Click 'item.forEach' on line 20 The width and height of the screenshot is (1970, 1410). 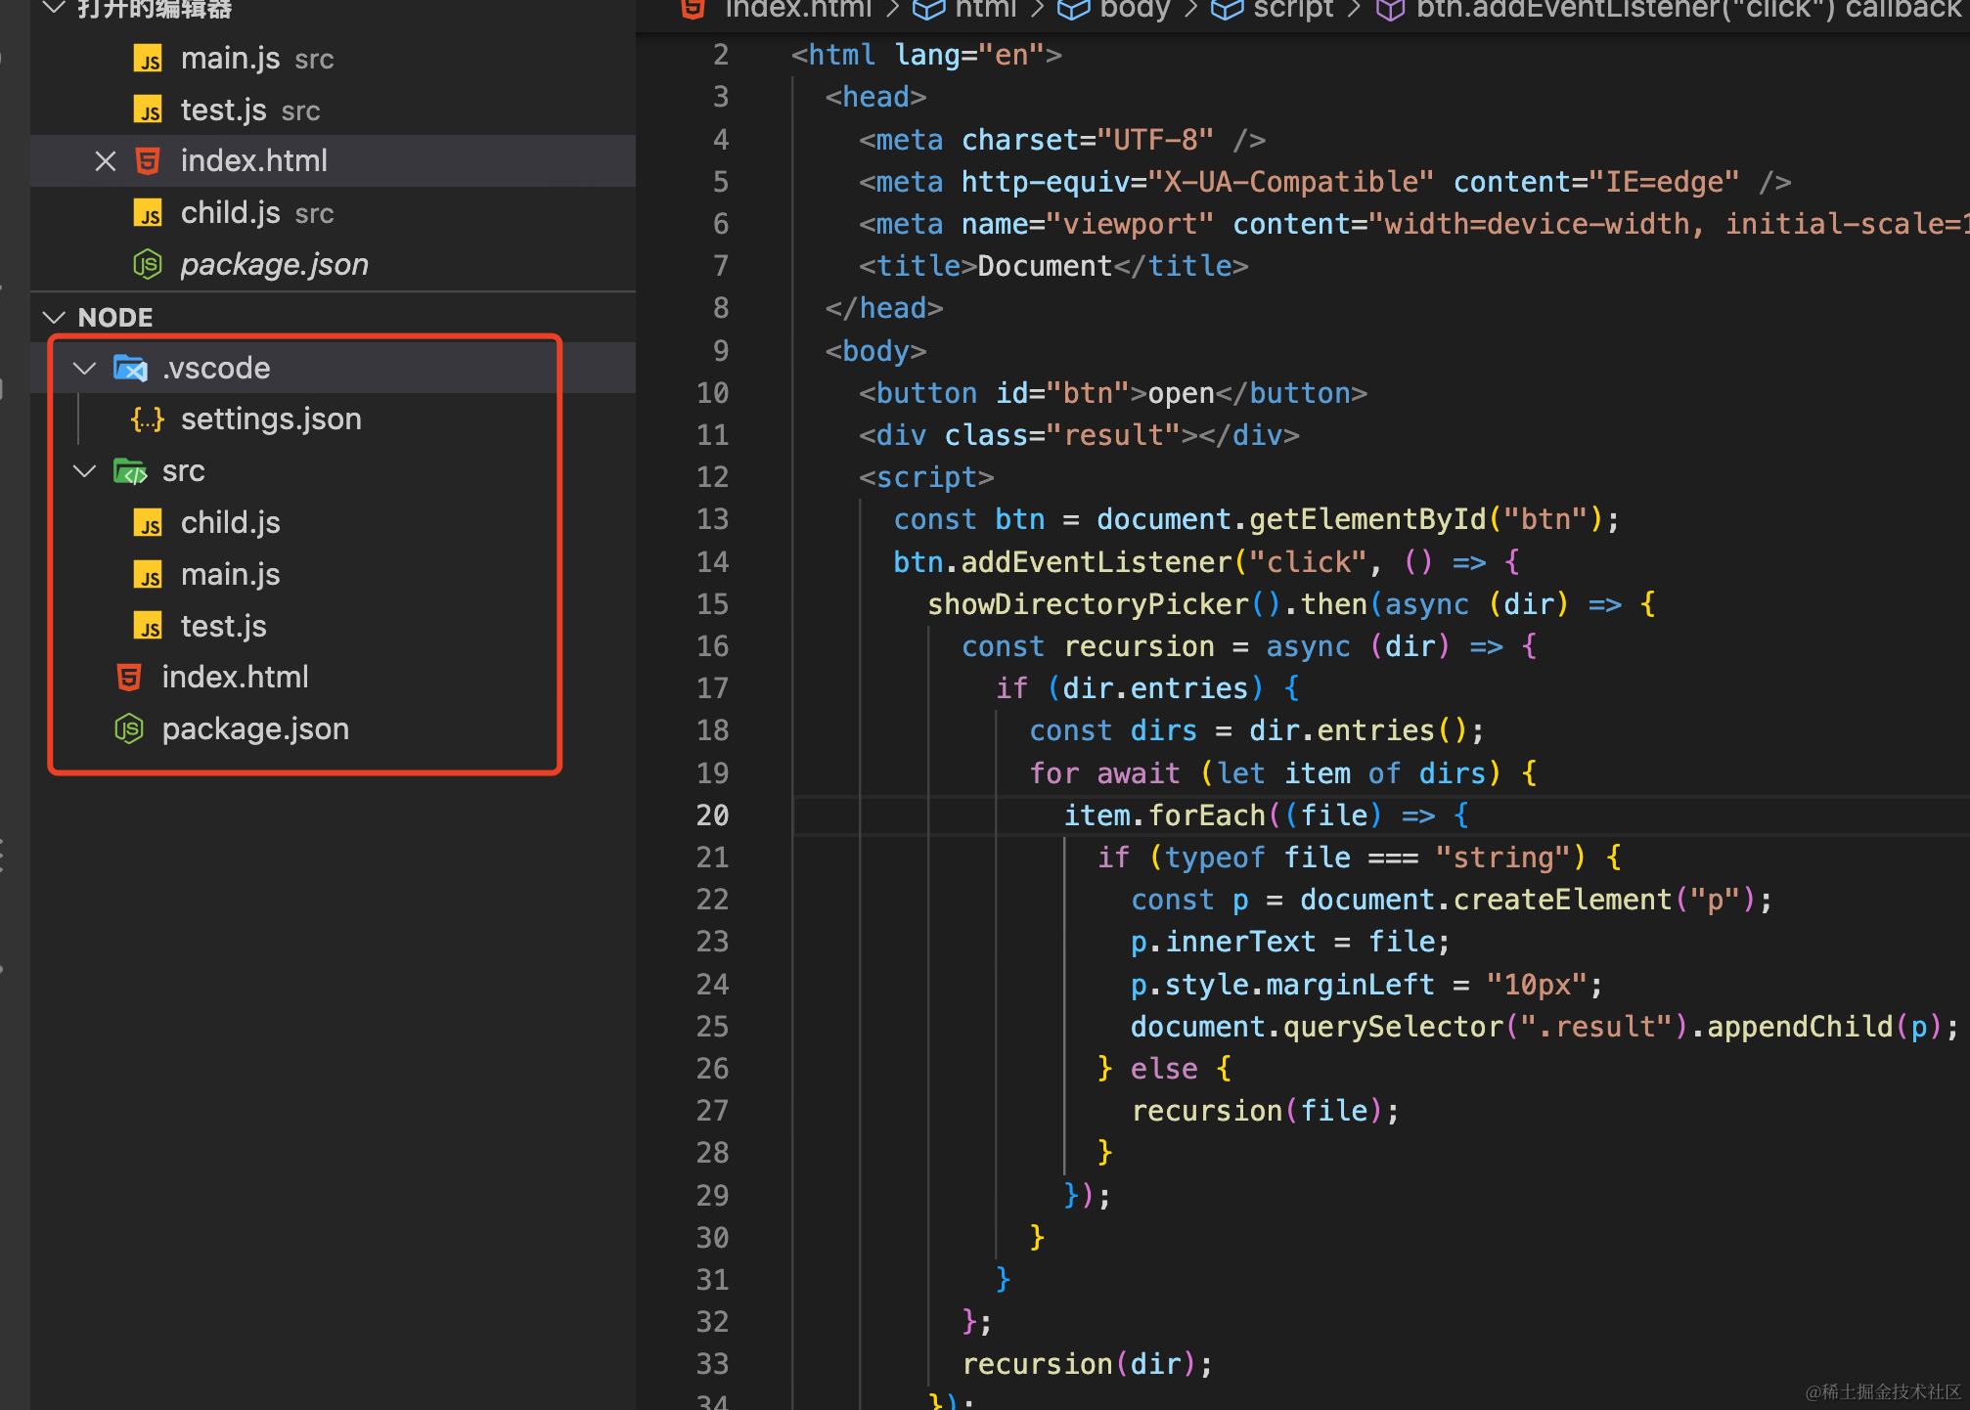1165,815
